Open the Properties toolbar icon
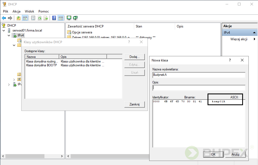This screenshot has width=258, height=165. click(33, 18)
